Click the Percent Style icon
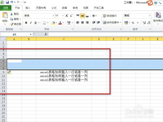The width and height of the screenshot is (163, 122). (x=133, y=23)
